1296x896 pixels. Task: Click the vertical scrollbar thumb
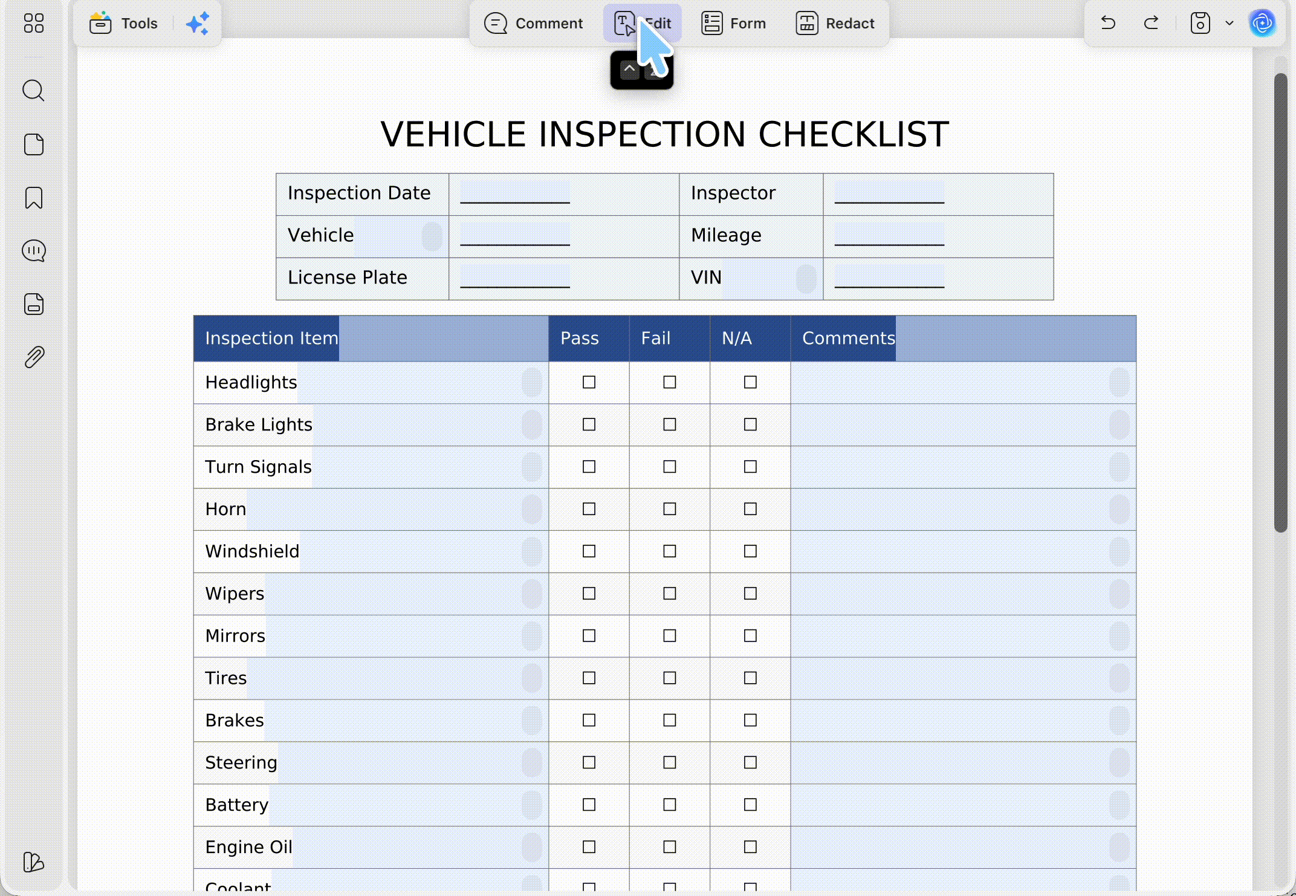point(1280,302)
